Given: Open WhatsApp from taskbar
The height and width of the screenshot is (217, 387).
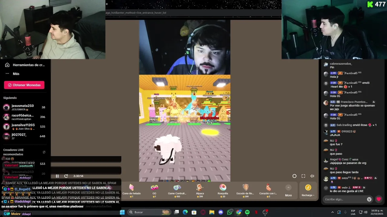Looking at the screenshot, I should click(x=229, y=212).
